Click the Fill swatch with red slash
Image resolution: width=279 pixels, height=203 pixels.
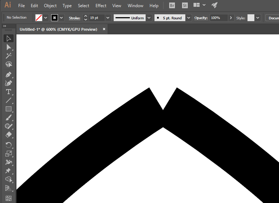click(x=39, y=18)
